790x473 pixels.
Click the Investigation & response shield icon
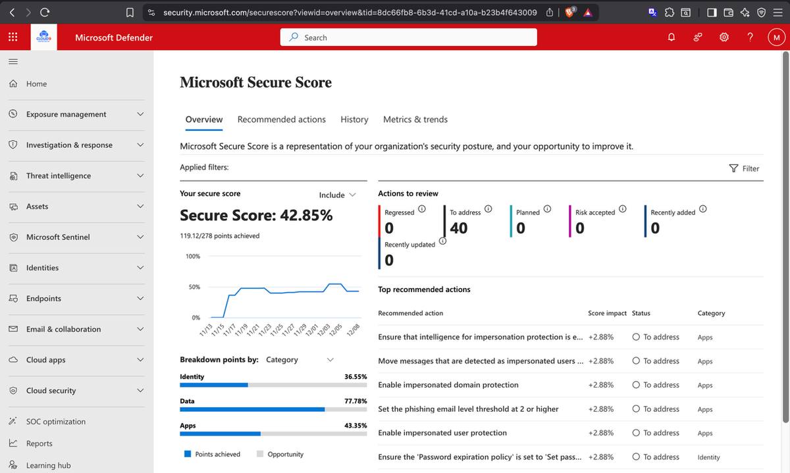click(x=13, y=145)
